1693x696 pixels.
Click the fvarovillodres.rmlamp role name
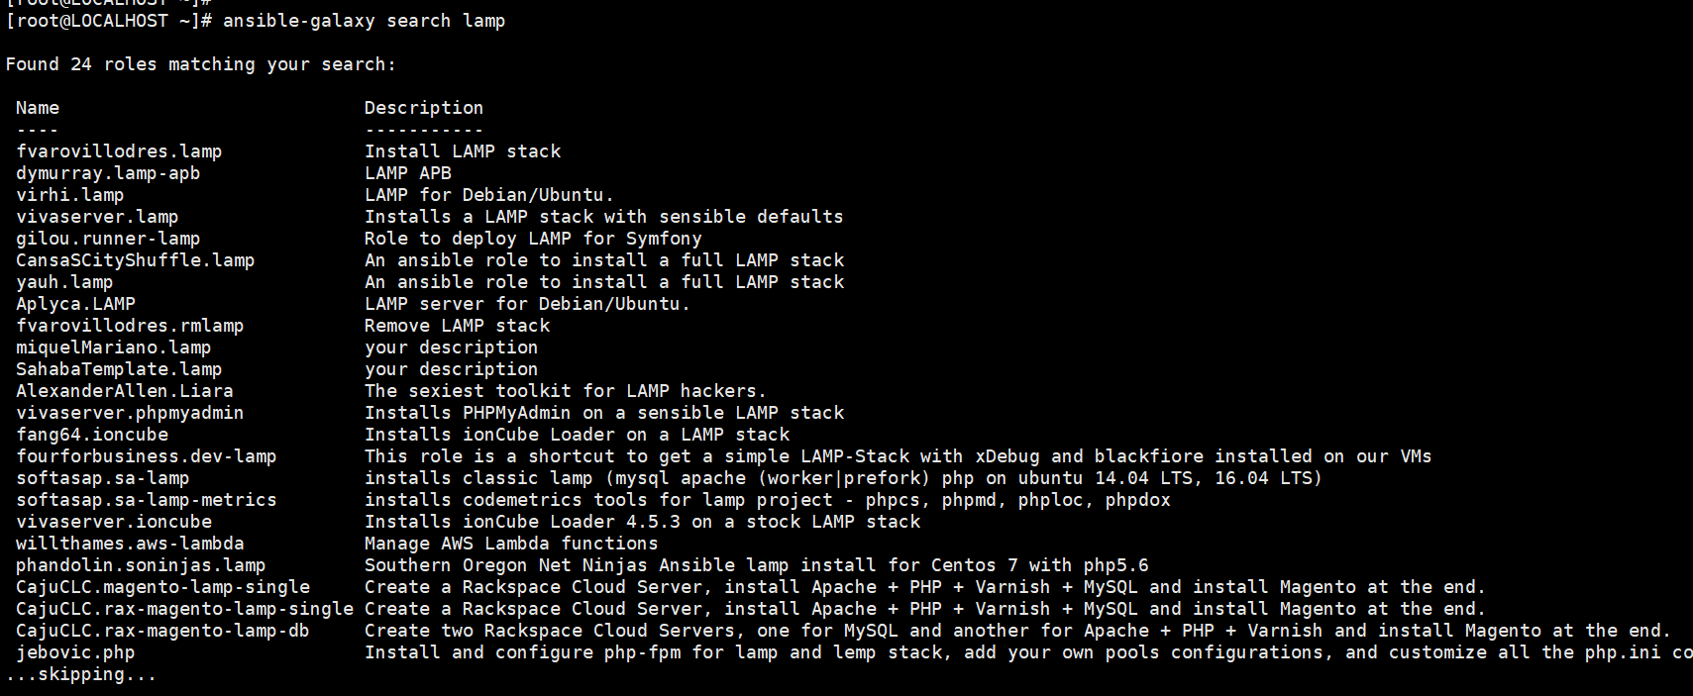(130, 326)
